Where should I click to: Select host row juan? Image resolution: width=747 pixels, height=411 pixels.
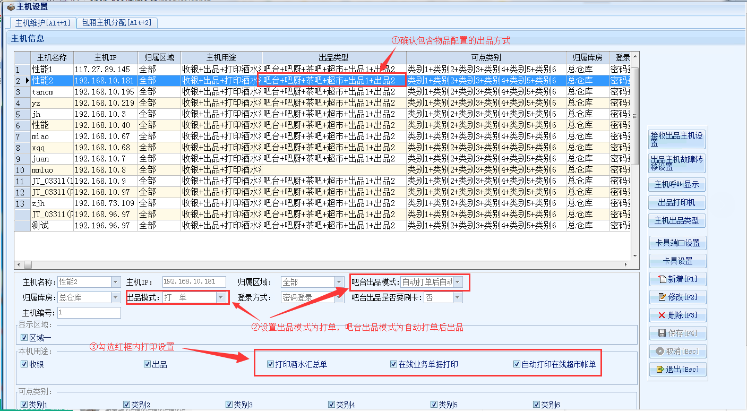pos(323,158)
